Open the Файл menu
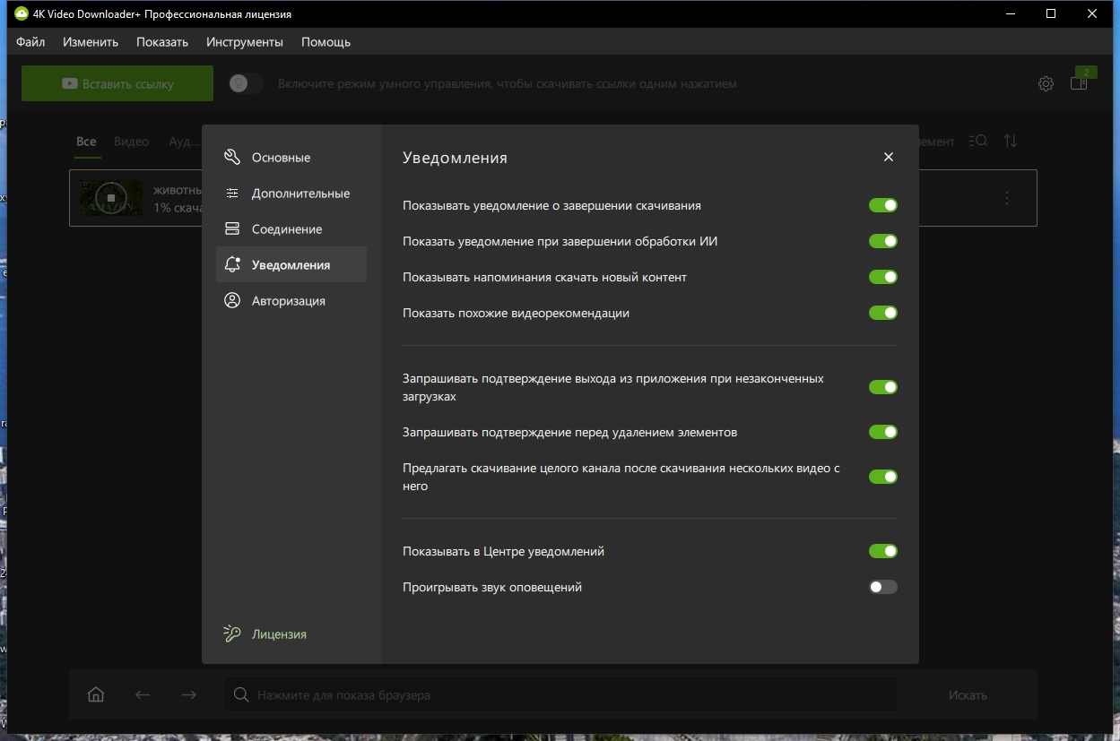Screen dimensions: 1120x741 click(30, 42)
